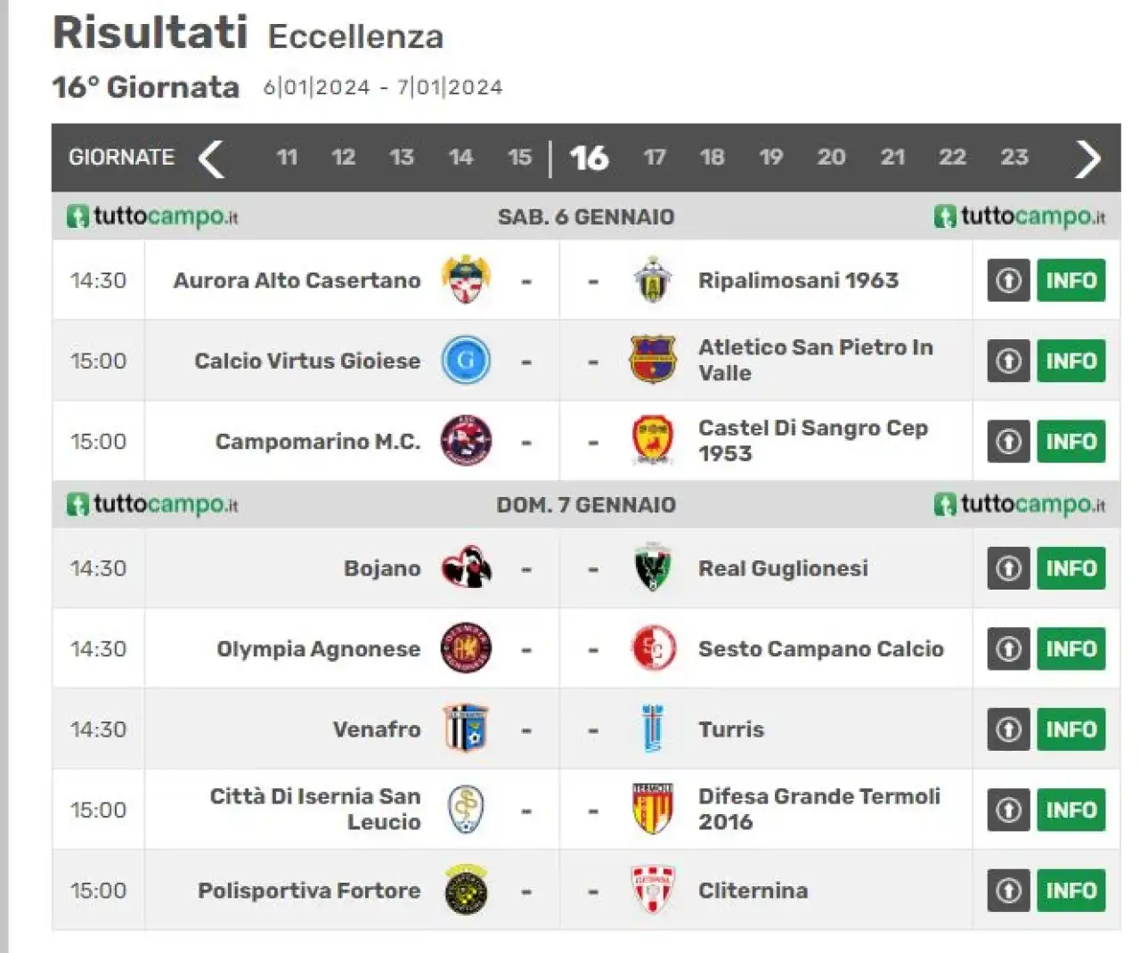
Task: Switch to giornata 17
Action: [655, 158]
